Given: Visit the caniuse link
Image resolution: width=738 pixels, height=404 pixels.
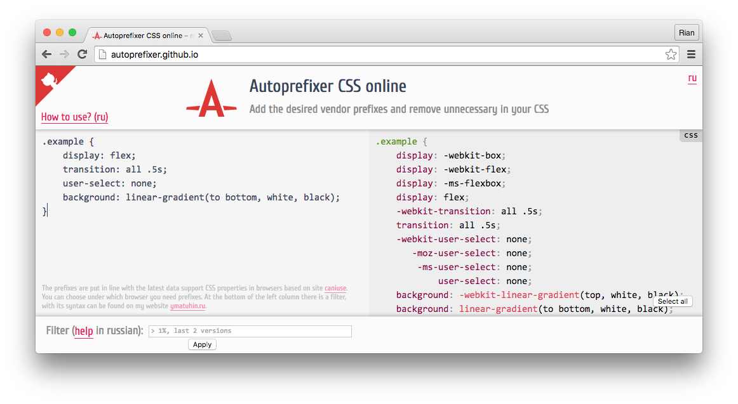Looking at the screenshot, I should [335, 288].
